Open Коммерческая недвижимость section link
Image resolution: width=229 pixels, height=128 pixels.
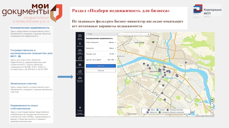tap(30, 28)
